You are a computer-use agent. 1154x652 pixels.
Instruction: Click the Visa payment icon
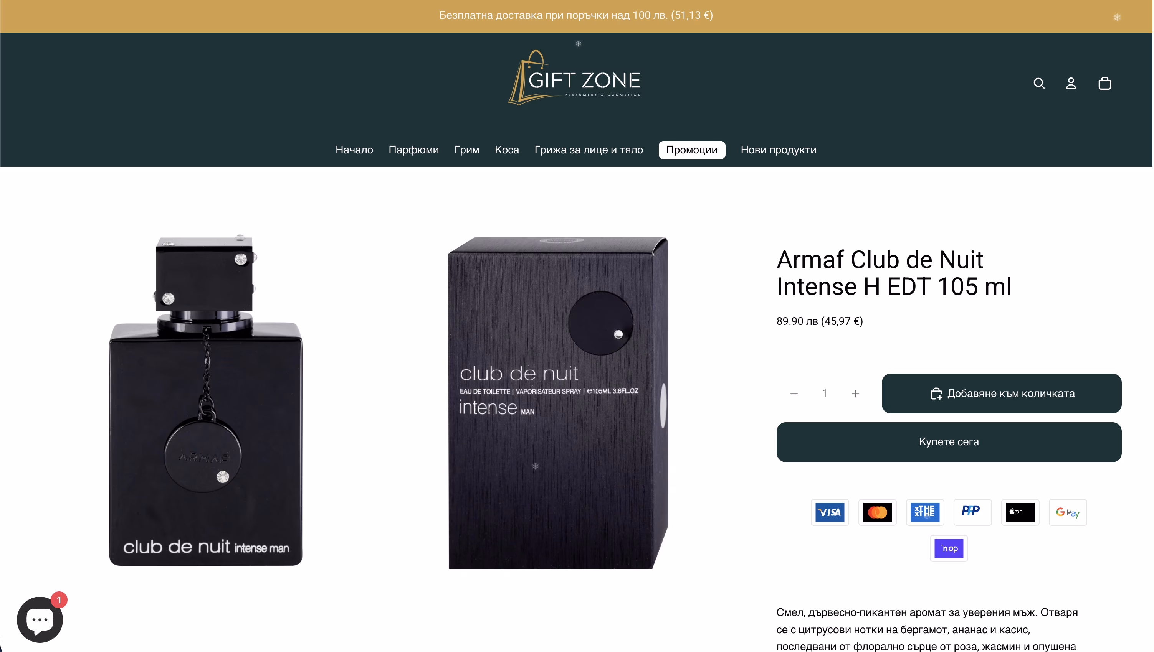[830, 512]
